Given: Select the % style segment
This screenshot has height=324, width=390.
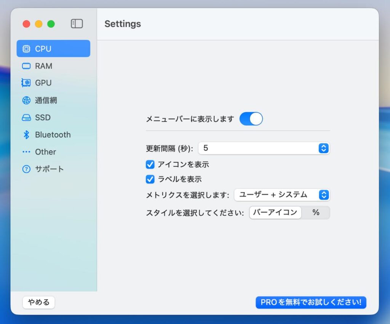Looking at the screenshot, I should tap(316, 212).
